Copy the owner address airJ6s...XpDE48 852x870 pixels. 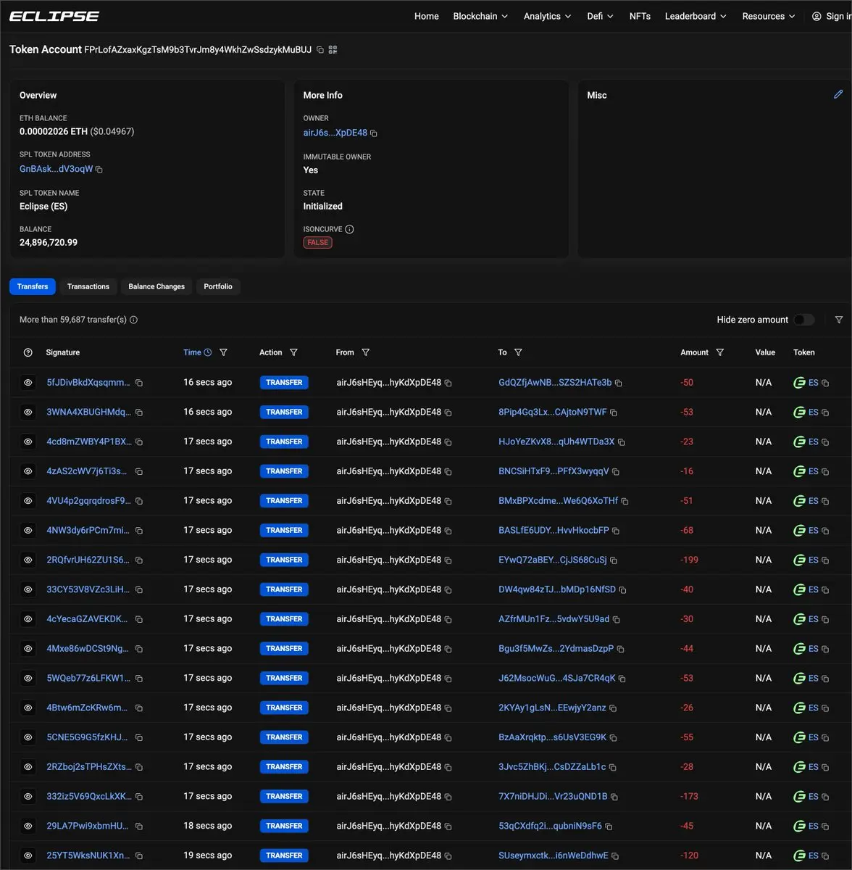[374, 133]
